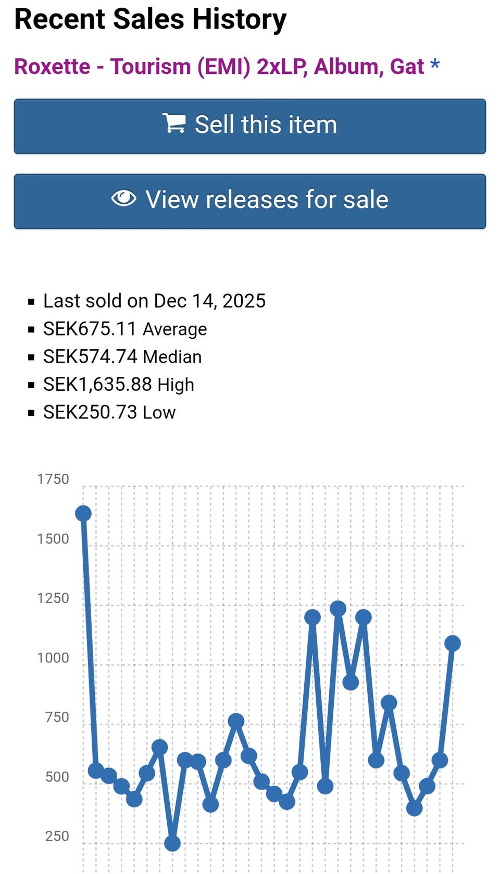Image resolution: width=500 pixels, height=874 pixels.
Task: Click the 250 y-axis label
Action: pyautogui.click(x=57, y=836)
